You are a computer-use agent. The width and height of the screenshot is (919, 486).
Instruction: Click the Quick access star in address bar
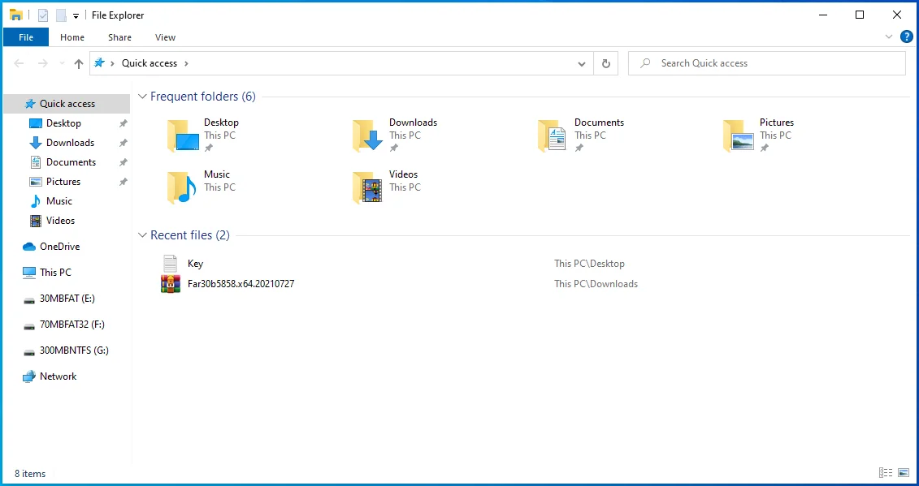[x=100, y=62]
